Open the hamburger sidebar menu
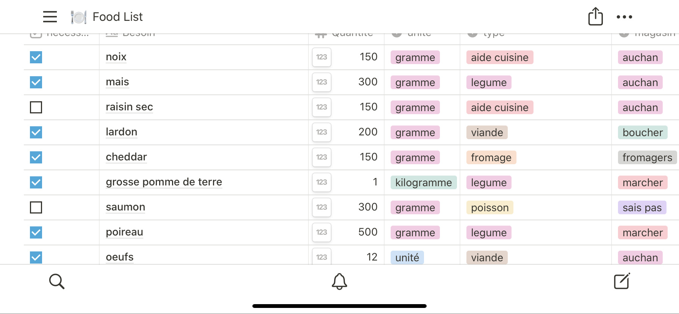679x314 pixels. click(50, 17)
